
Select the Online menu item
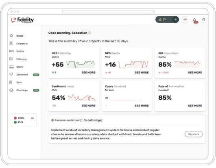pos(20,67)
